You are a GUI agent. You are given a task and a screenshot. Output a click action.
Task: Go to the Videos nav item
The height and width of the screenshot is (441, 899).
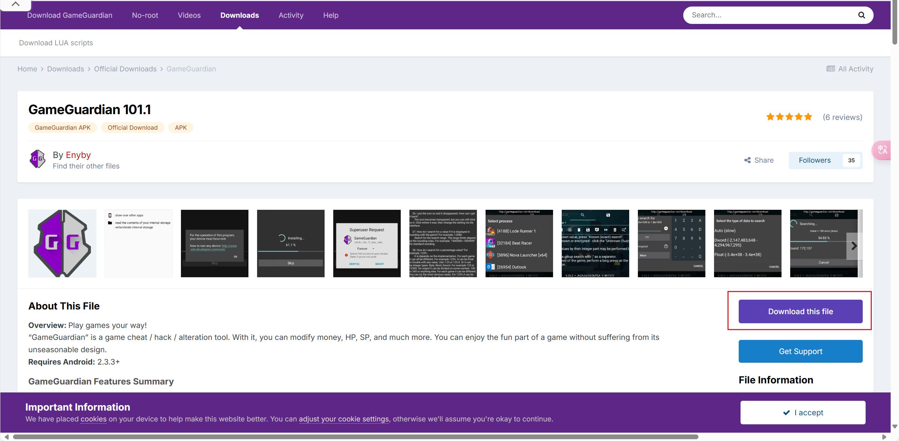189,15
